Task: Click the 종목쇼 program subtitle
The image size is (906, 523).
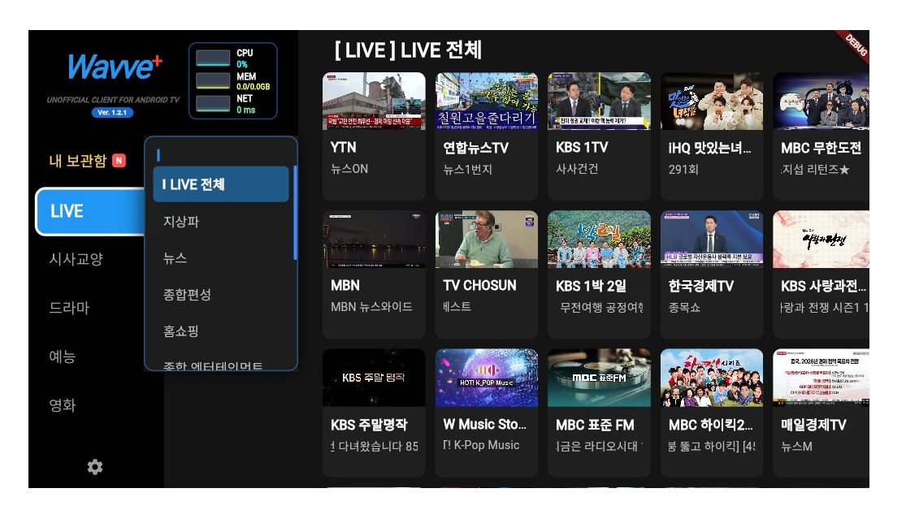Action: [684, 308]
